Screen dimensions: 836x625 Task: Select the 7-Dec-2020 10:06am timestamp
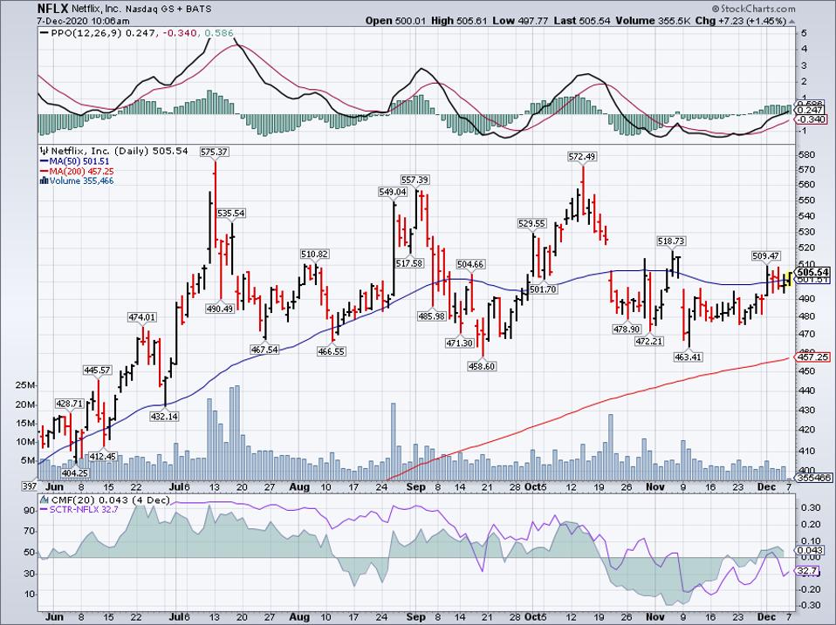(x=83, y=21)
